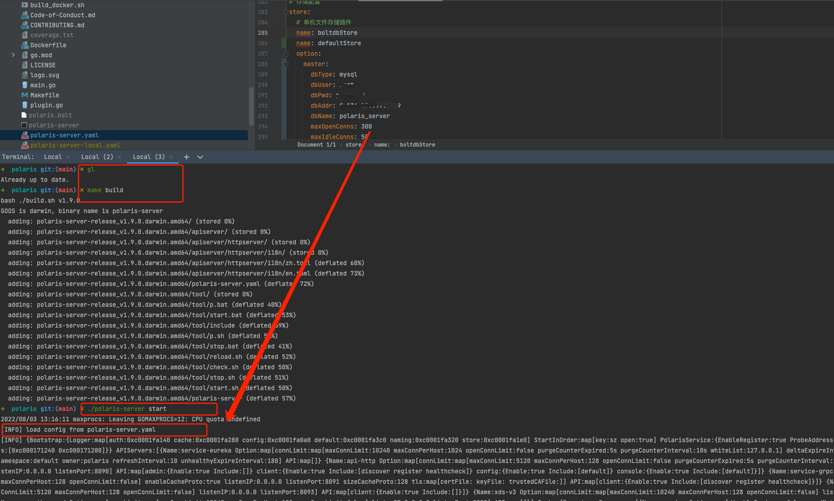Click the blue M icon beside Makefile
834x501 pixels.
24,95
